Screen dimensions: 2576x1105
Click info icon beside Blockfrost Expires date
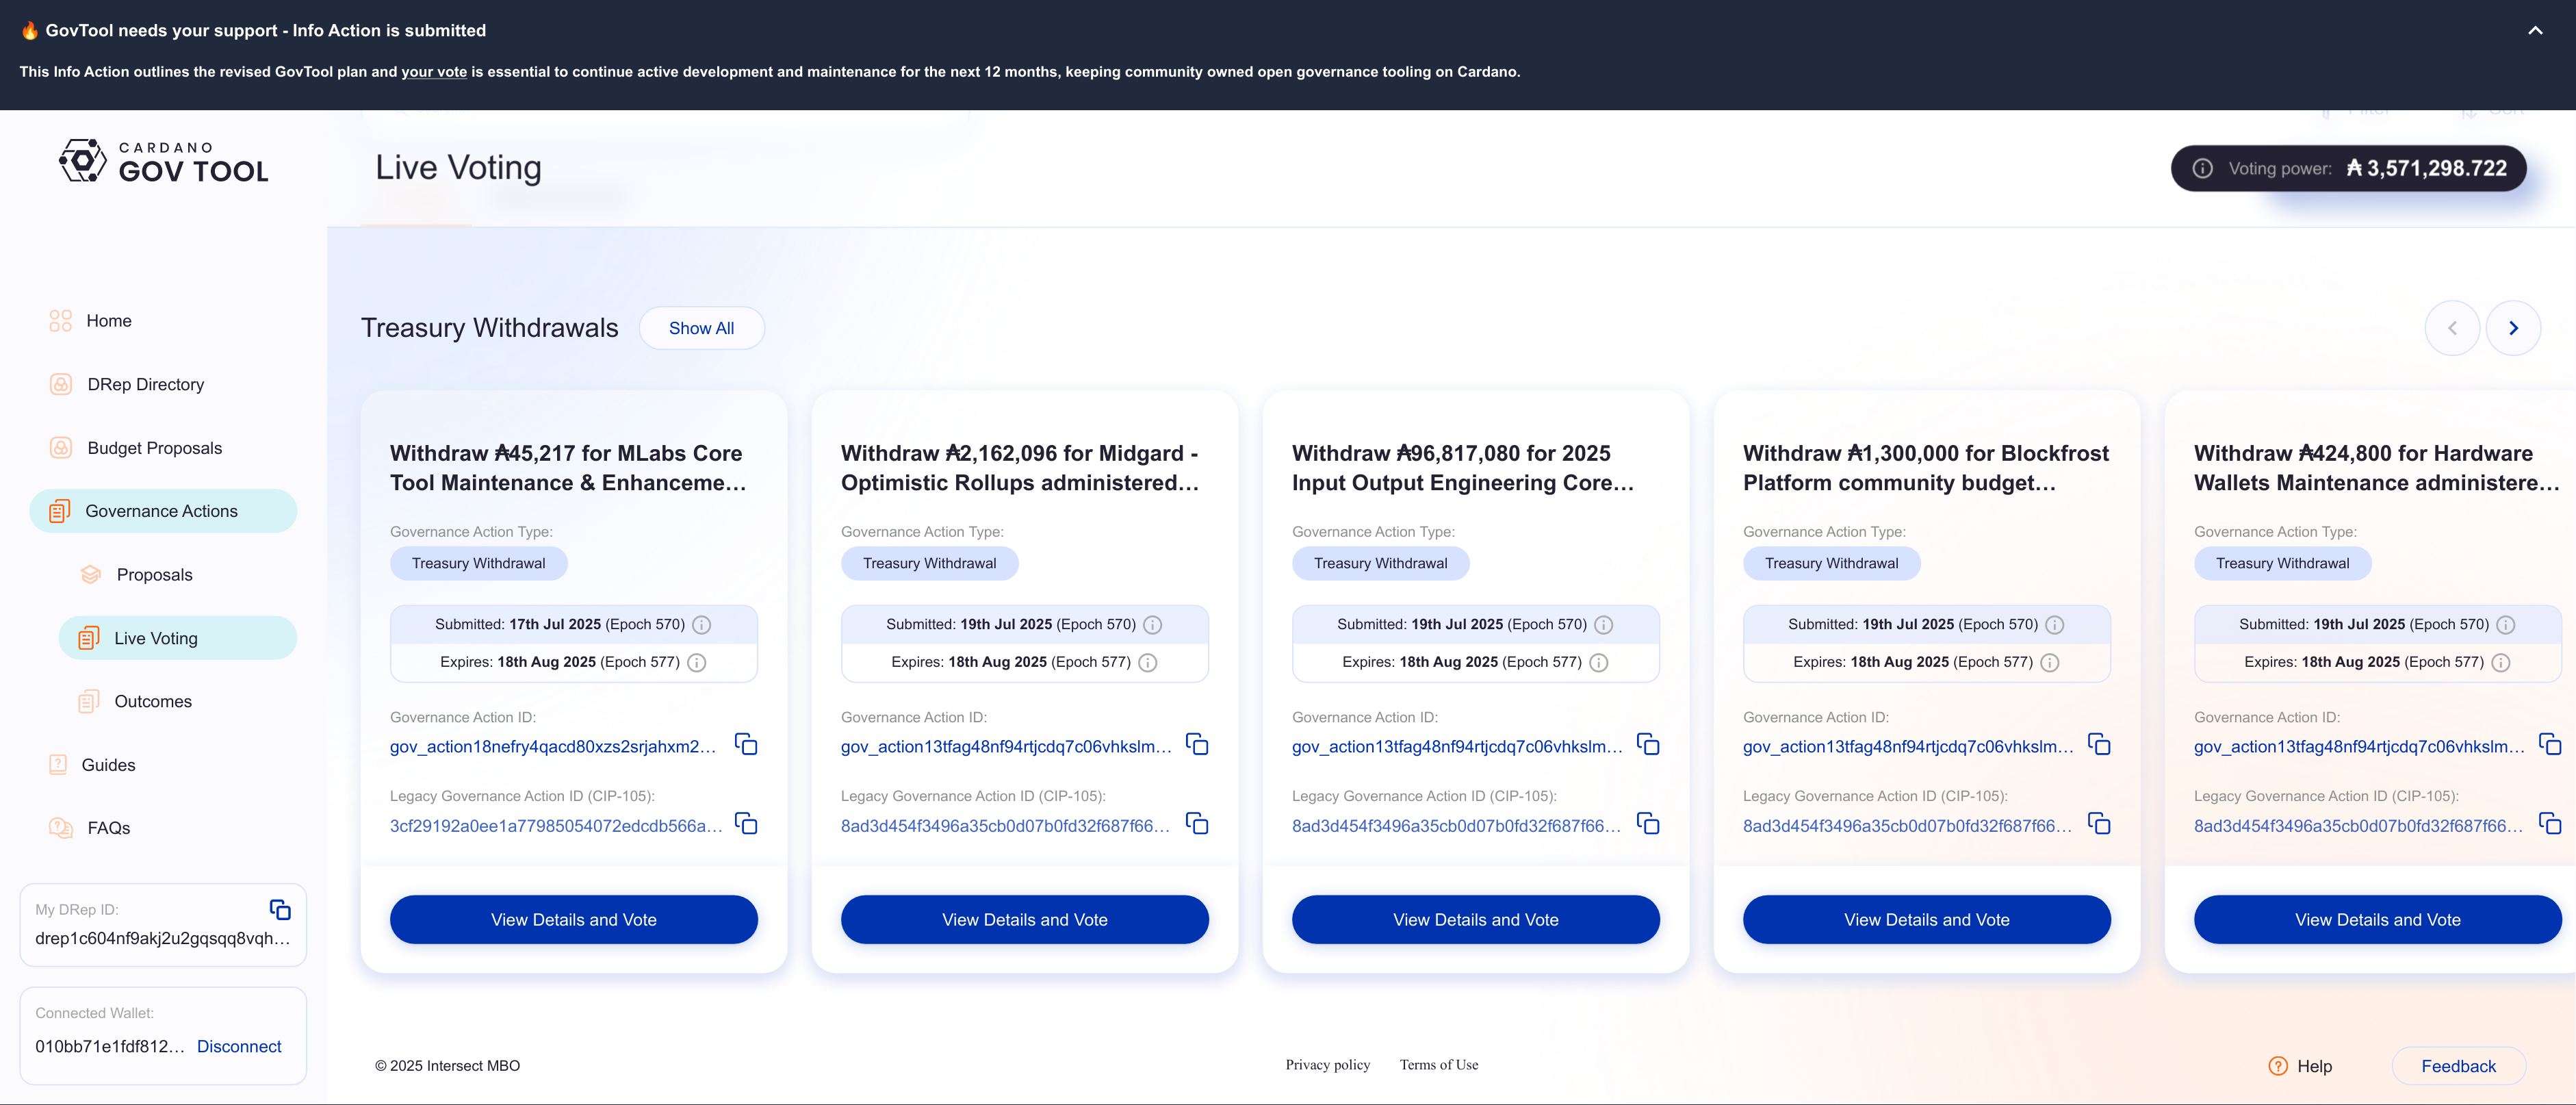[x=2049, y=663]
